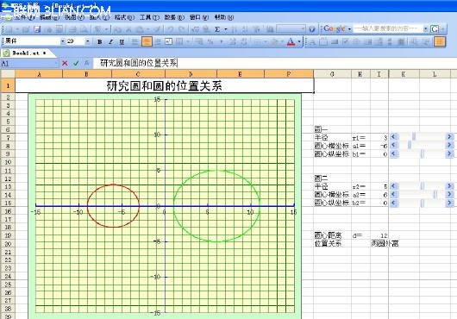Increase a2 center x-coordinate with right arrow

click(x=450, y=194)
